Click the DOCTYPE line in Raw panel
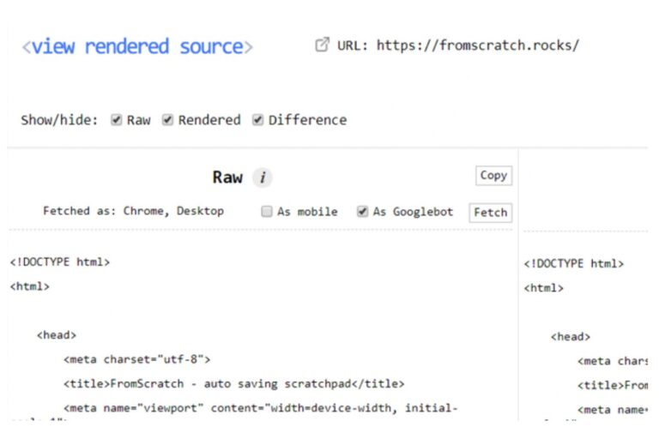The height and width of the screenshot is (439, 659). 60,262
